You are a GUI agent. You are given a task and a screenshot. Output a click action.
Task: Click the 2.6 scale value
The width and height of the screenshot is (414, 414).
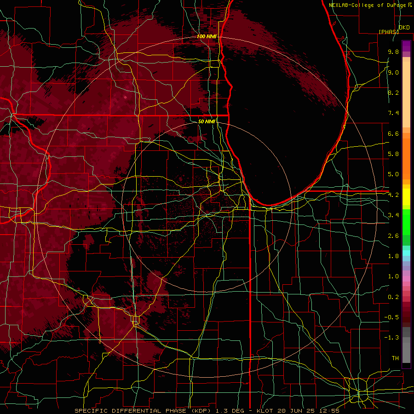[x=393, y=236]
